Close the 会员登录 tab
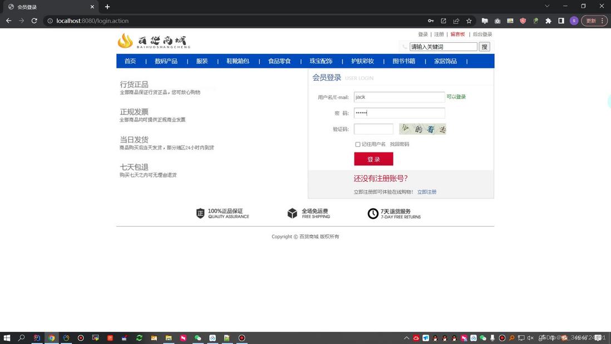 click(92, 7)
